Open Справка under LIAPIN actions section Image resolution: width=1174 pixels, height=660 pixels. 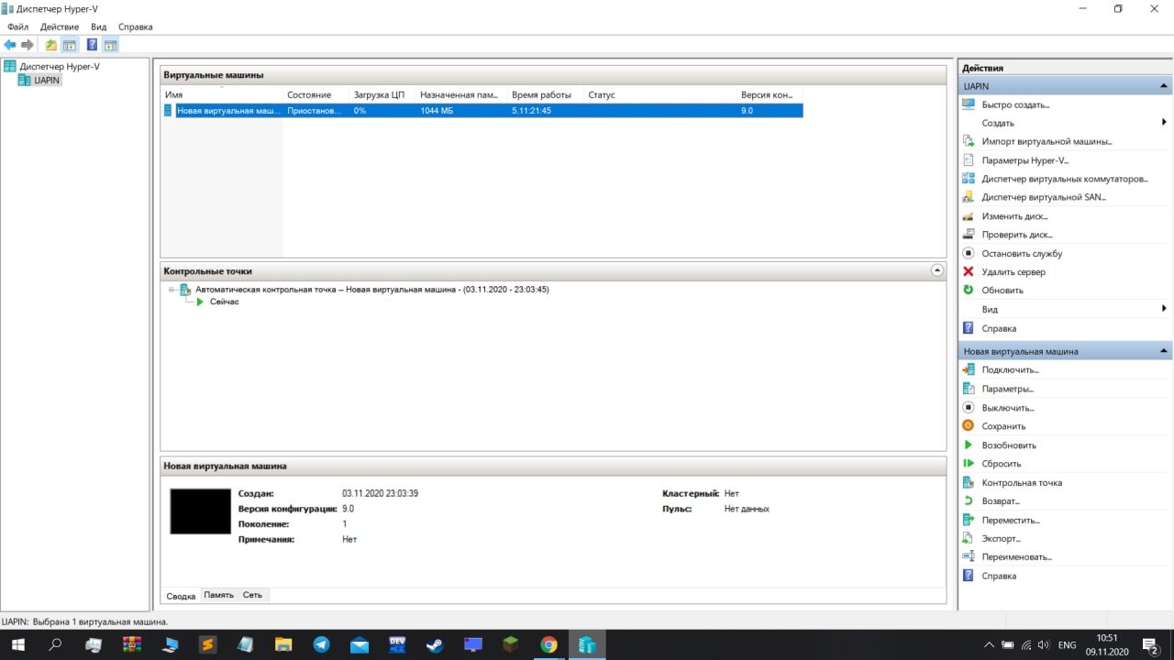coord(999,328)
